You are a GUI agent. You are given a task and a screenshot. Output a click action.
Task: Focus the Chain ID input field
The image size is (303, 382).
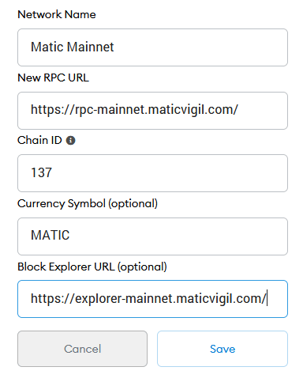click(x=152, y=173)
